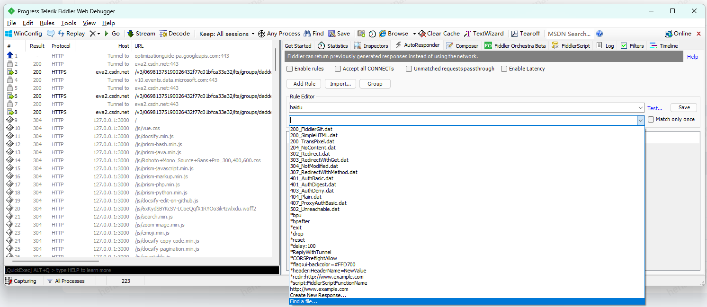Toggle Decode in the toolbar
Image resolution: width=707 pixels, height=307 pixels.
coord(175,34)
